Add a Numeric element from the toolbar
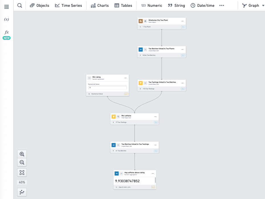The image size is (265, 199). point(152,6)
